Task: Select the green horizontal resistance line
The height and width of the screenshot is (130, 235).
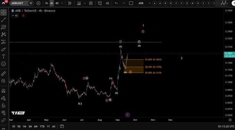Action: click(85, 42)
